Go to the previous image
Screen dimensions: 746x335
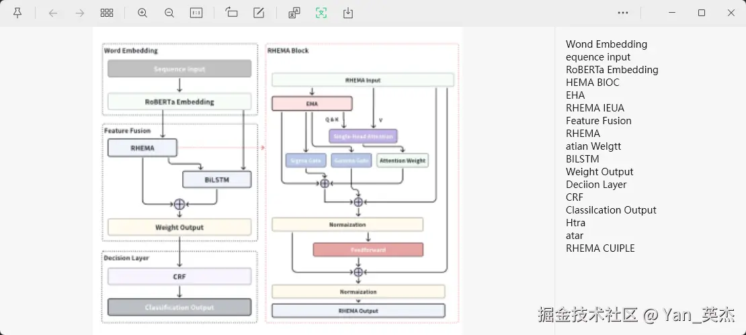click(53, 13)
